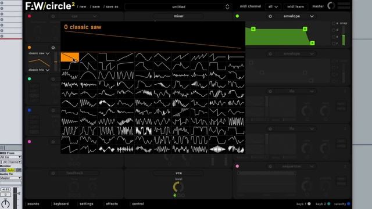Choose the single-cycle sine waveform in the top row
The image size is (372, 209).
(144, 57)
